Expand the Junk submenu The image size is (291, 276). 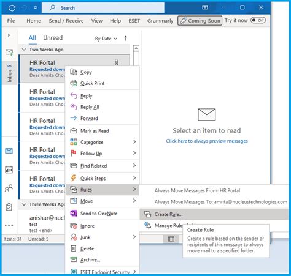pos(102,237)
